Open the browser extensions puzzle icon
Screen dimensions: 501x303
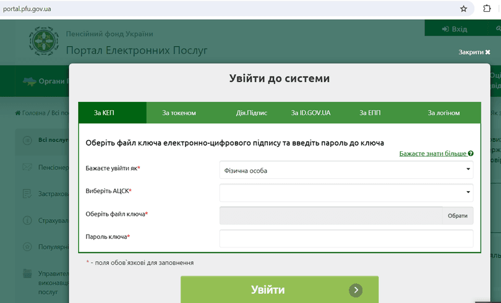[487, 8]
